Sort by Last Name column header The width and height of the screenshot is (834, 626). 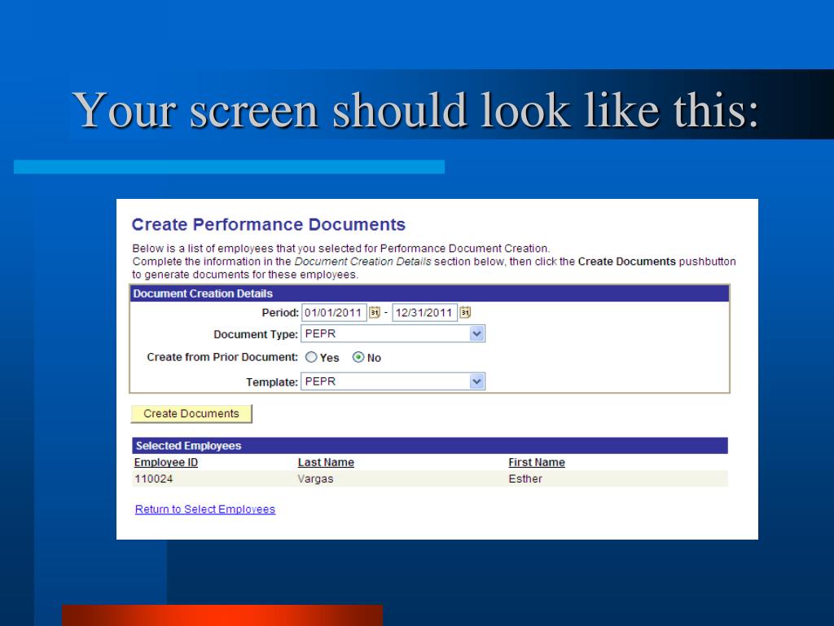coord(326,462)
